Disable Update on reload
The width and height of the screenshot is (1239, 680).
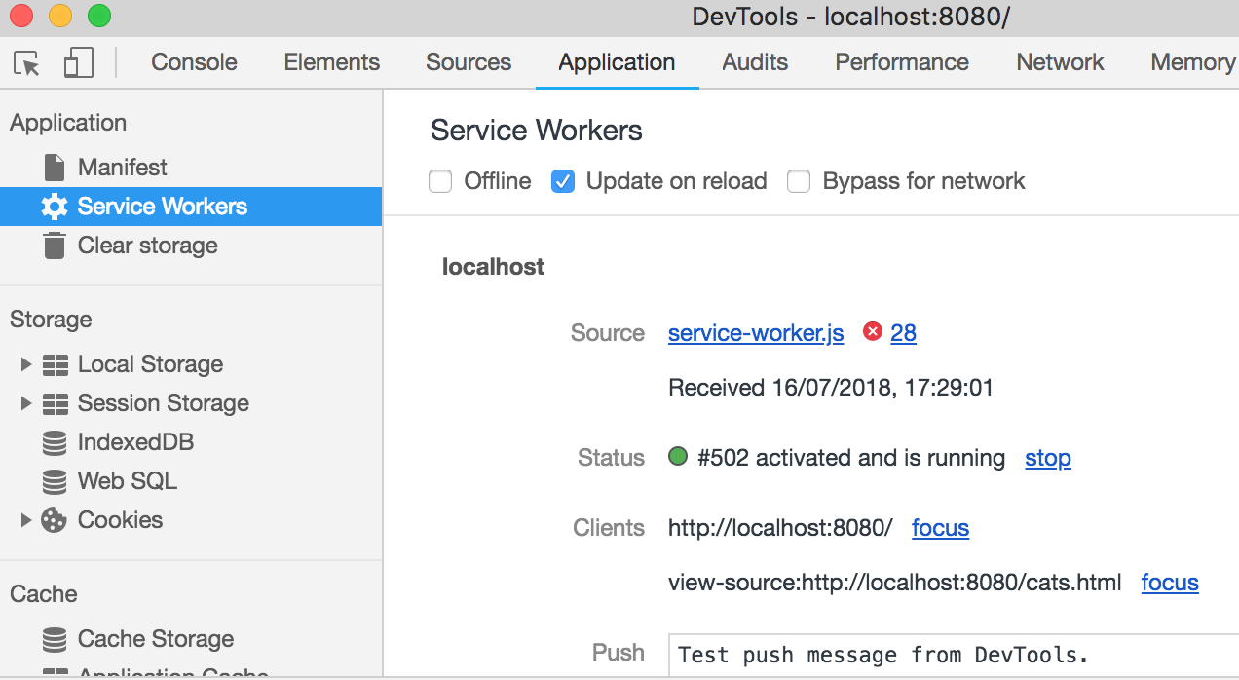click(x=562, y=181)
